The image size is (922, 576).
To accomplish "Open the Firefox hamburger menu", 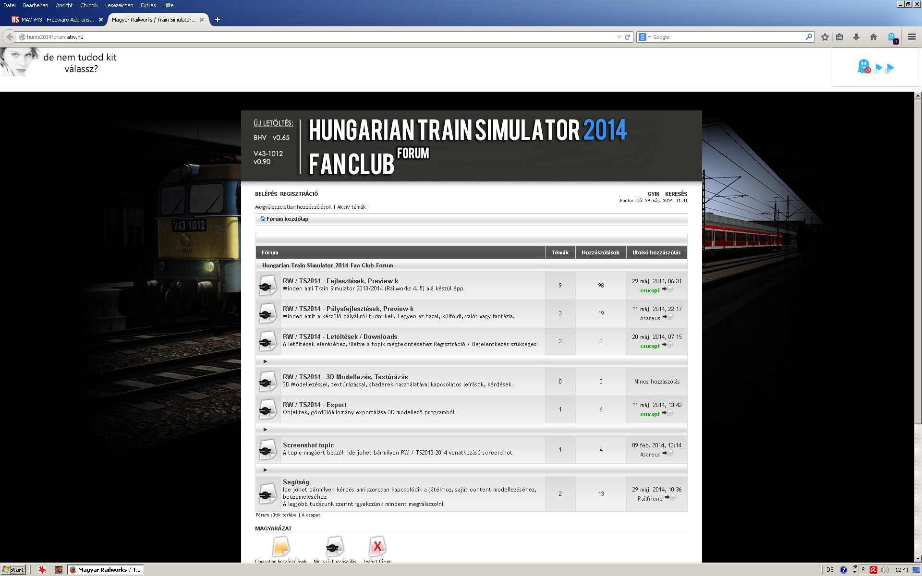I will point(912,37).
